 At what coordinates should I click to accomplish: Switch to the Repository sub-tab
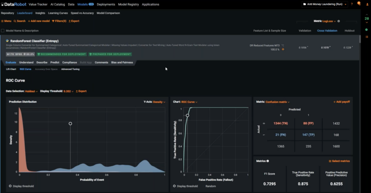click(8, 13)
